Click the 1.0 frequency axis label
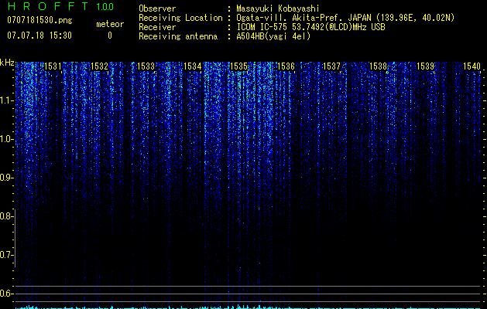 point(6,139)
